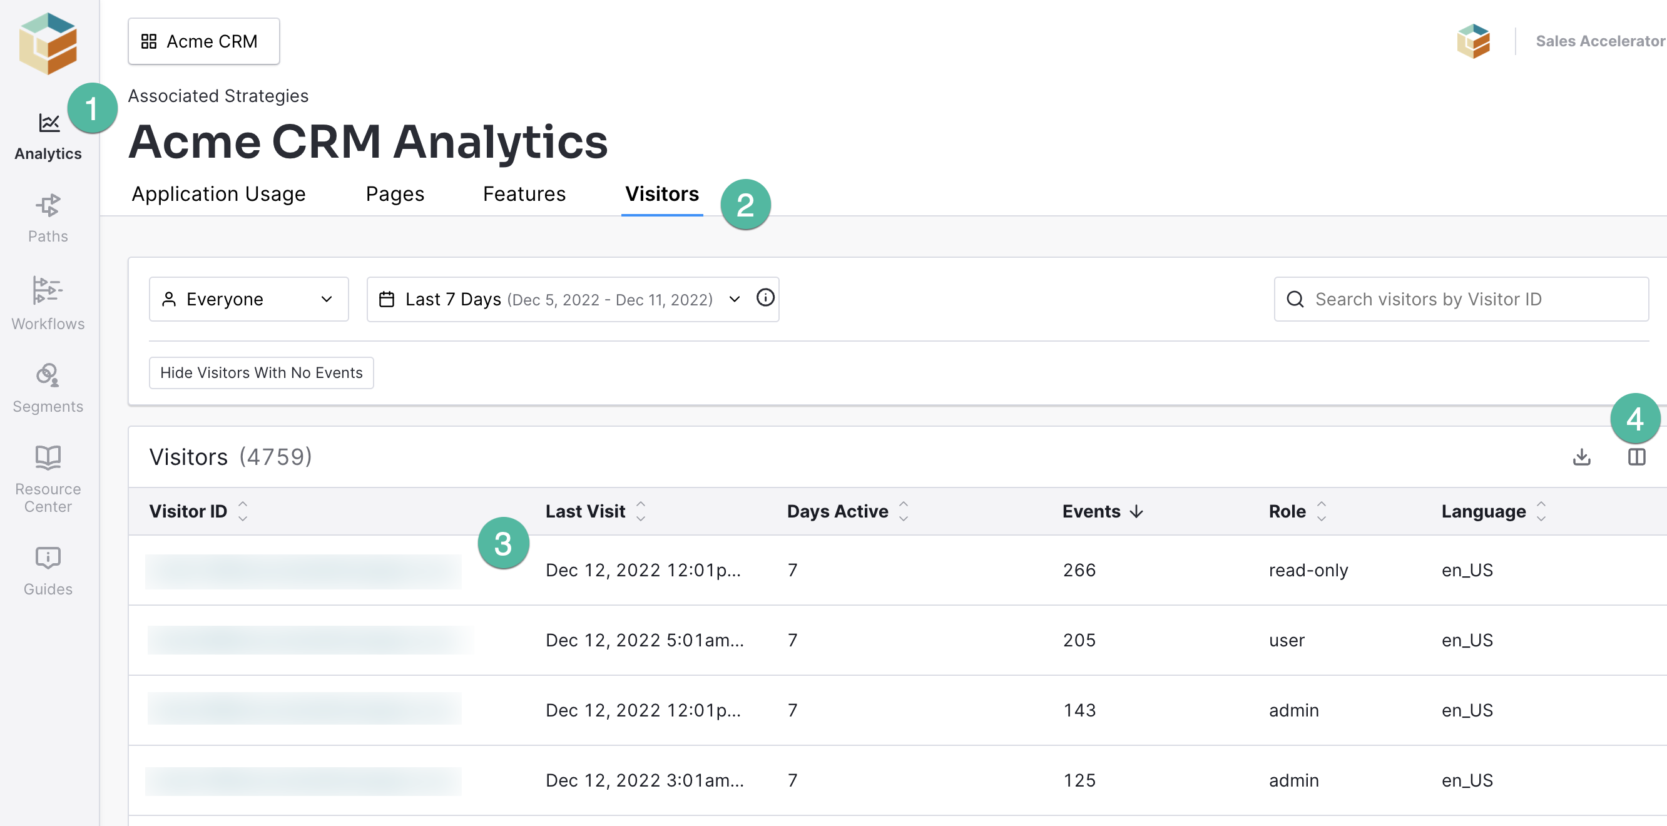This screenshot has height=826, width=1667.
Task: Switch to the Pages tab
Action: coord(395,194)
